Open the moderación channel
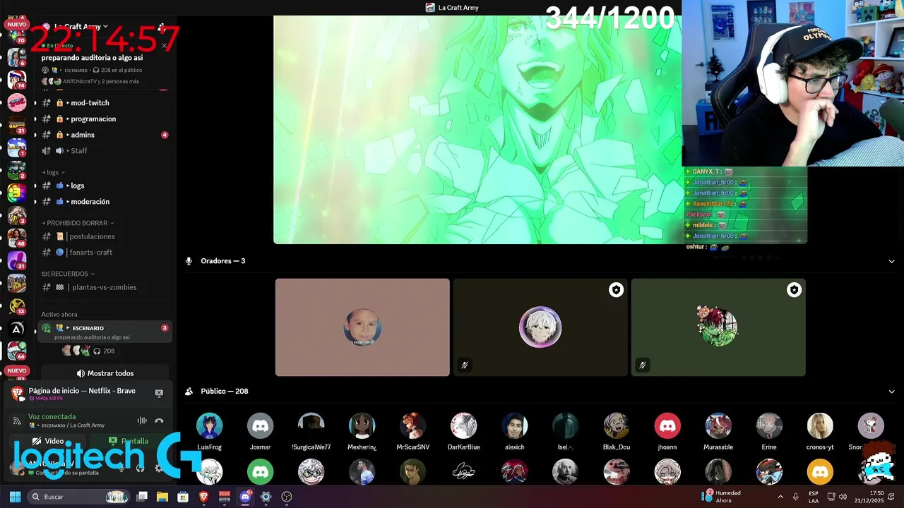This screenshot has height=508, width=904. (x=104, y=201)
